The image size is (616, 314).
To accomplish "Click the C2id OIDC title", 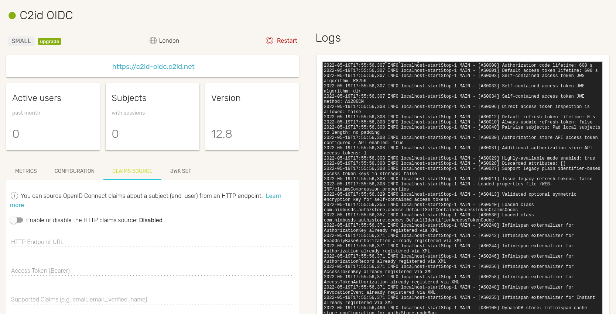I will coord(46,15).
